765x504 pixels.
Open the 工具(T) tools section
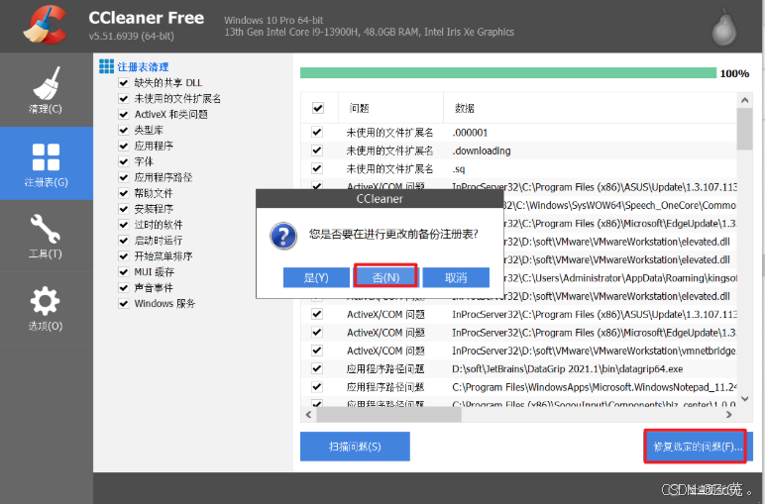tap(46, 236)
